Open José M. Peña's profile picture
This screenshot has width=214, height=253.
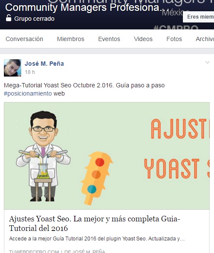pos(13,68)
